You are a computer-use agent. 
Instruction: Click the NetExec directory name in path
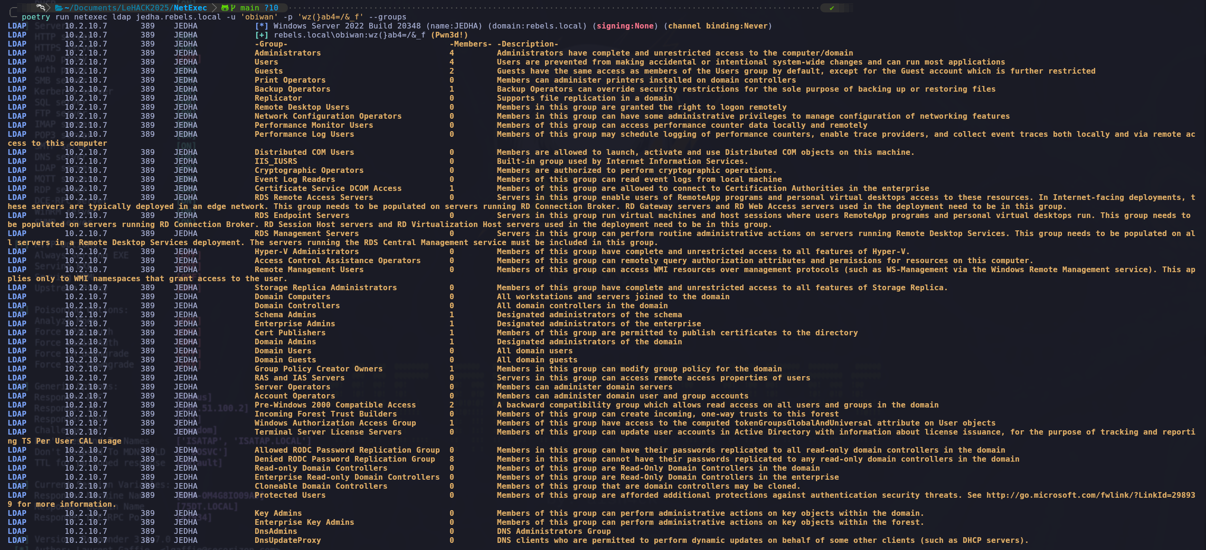click(x=190, y=8)
